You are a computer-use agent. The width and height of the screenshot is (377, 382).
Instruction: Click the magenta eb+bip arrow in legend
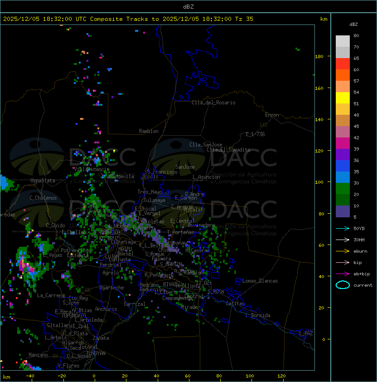point(343,274)
